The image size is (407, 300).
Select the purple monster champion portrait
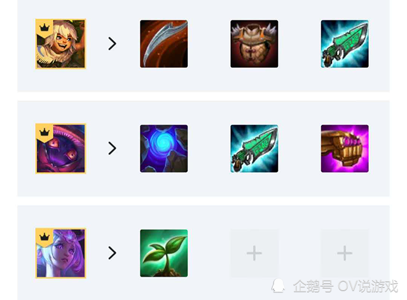coord(61,148)
